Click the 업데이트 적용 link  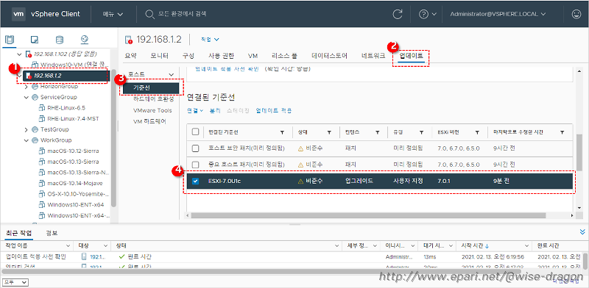(x=274, y=110)
